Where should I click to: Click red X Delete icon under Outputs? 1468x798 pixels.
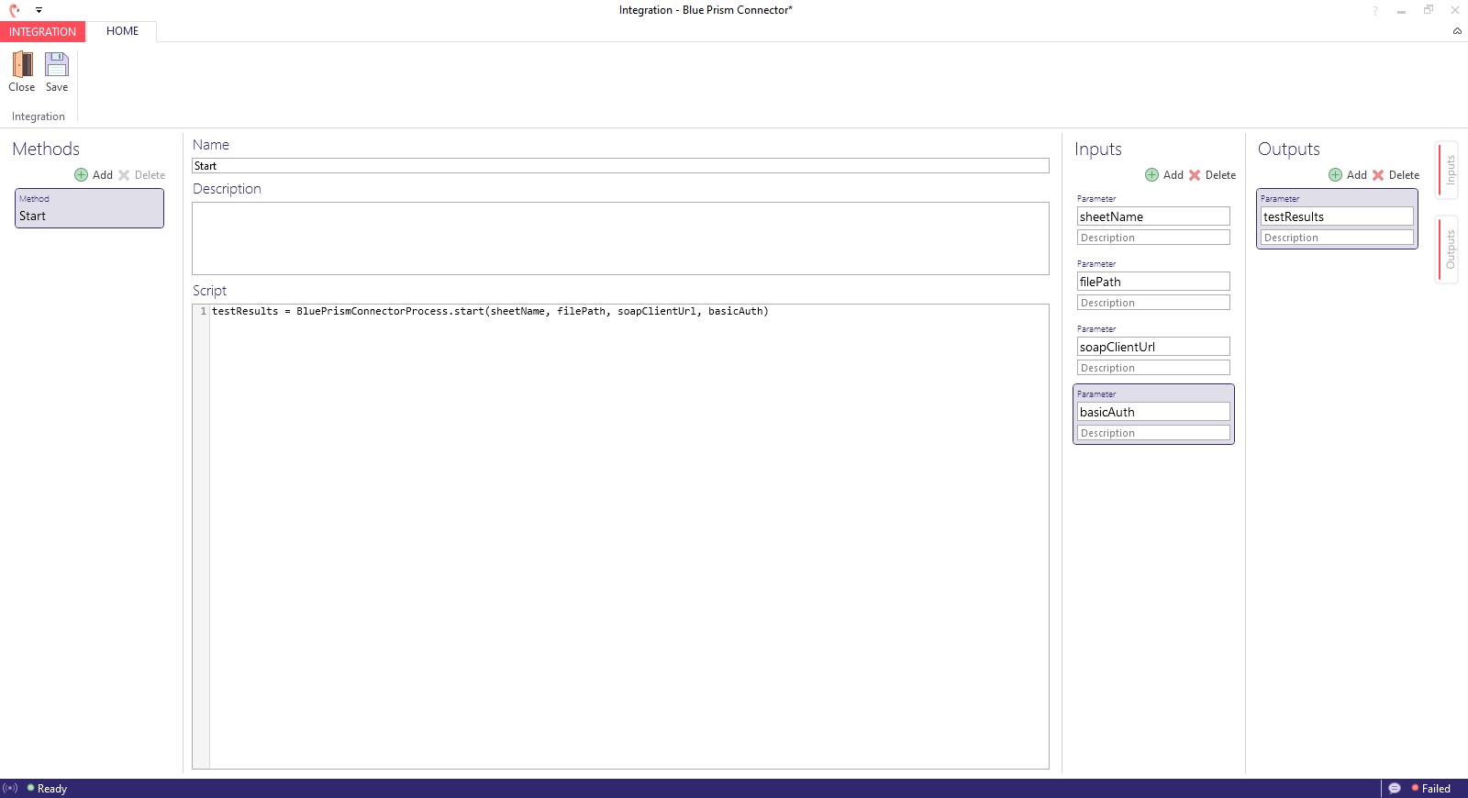[1378, 175]
